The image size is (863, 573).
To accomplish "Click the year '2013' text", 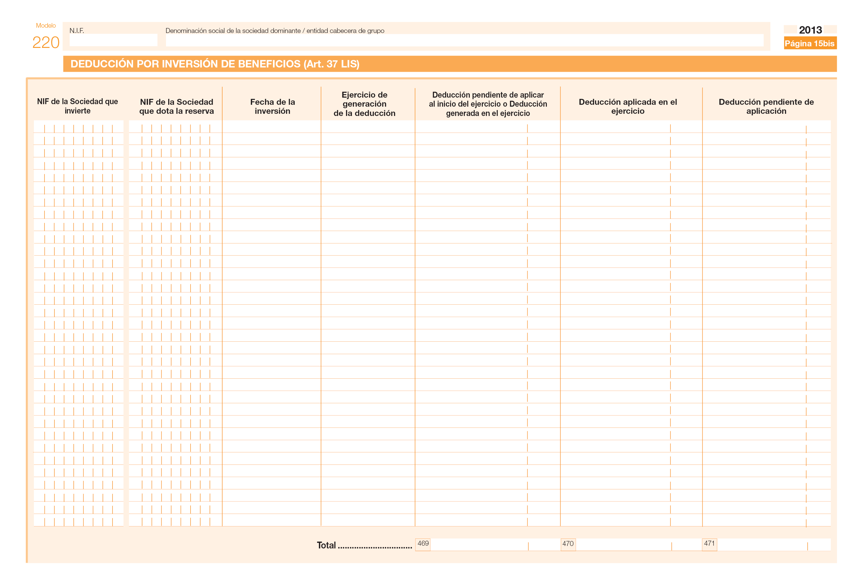I will click(x=810, y=30).
